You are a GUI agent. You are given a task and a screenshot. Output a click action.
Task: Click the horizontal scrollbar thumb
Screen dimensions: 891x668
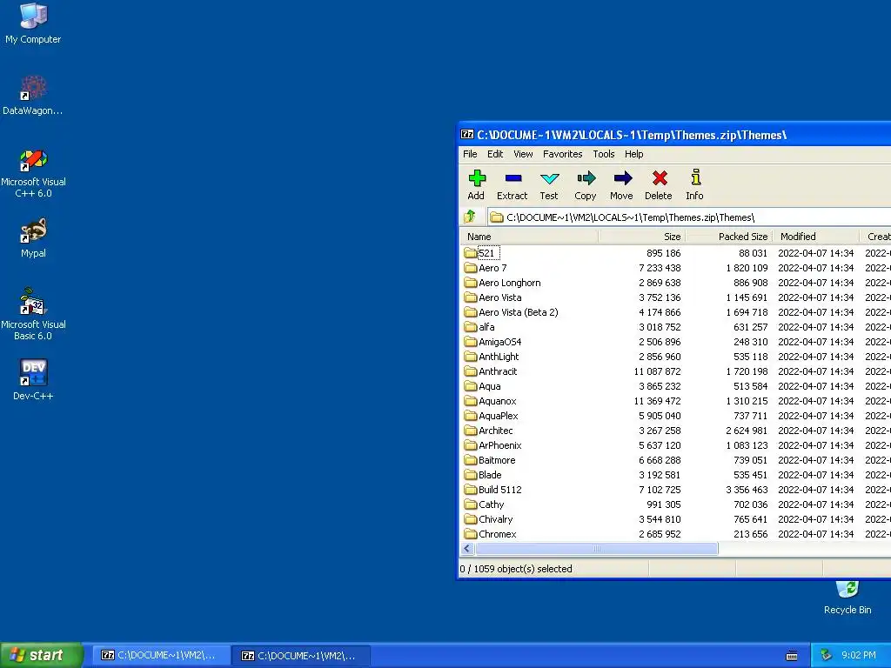597,548
